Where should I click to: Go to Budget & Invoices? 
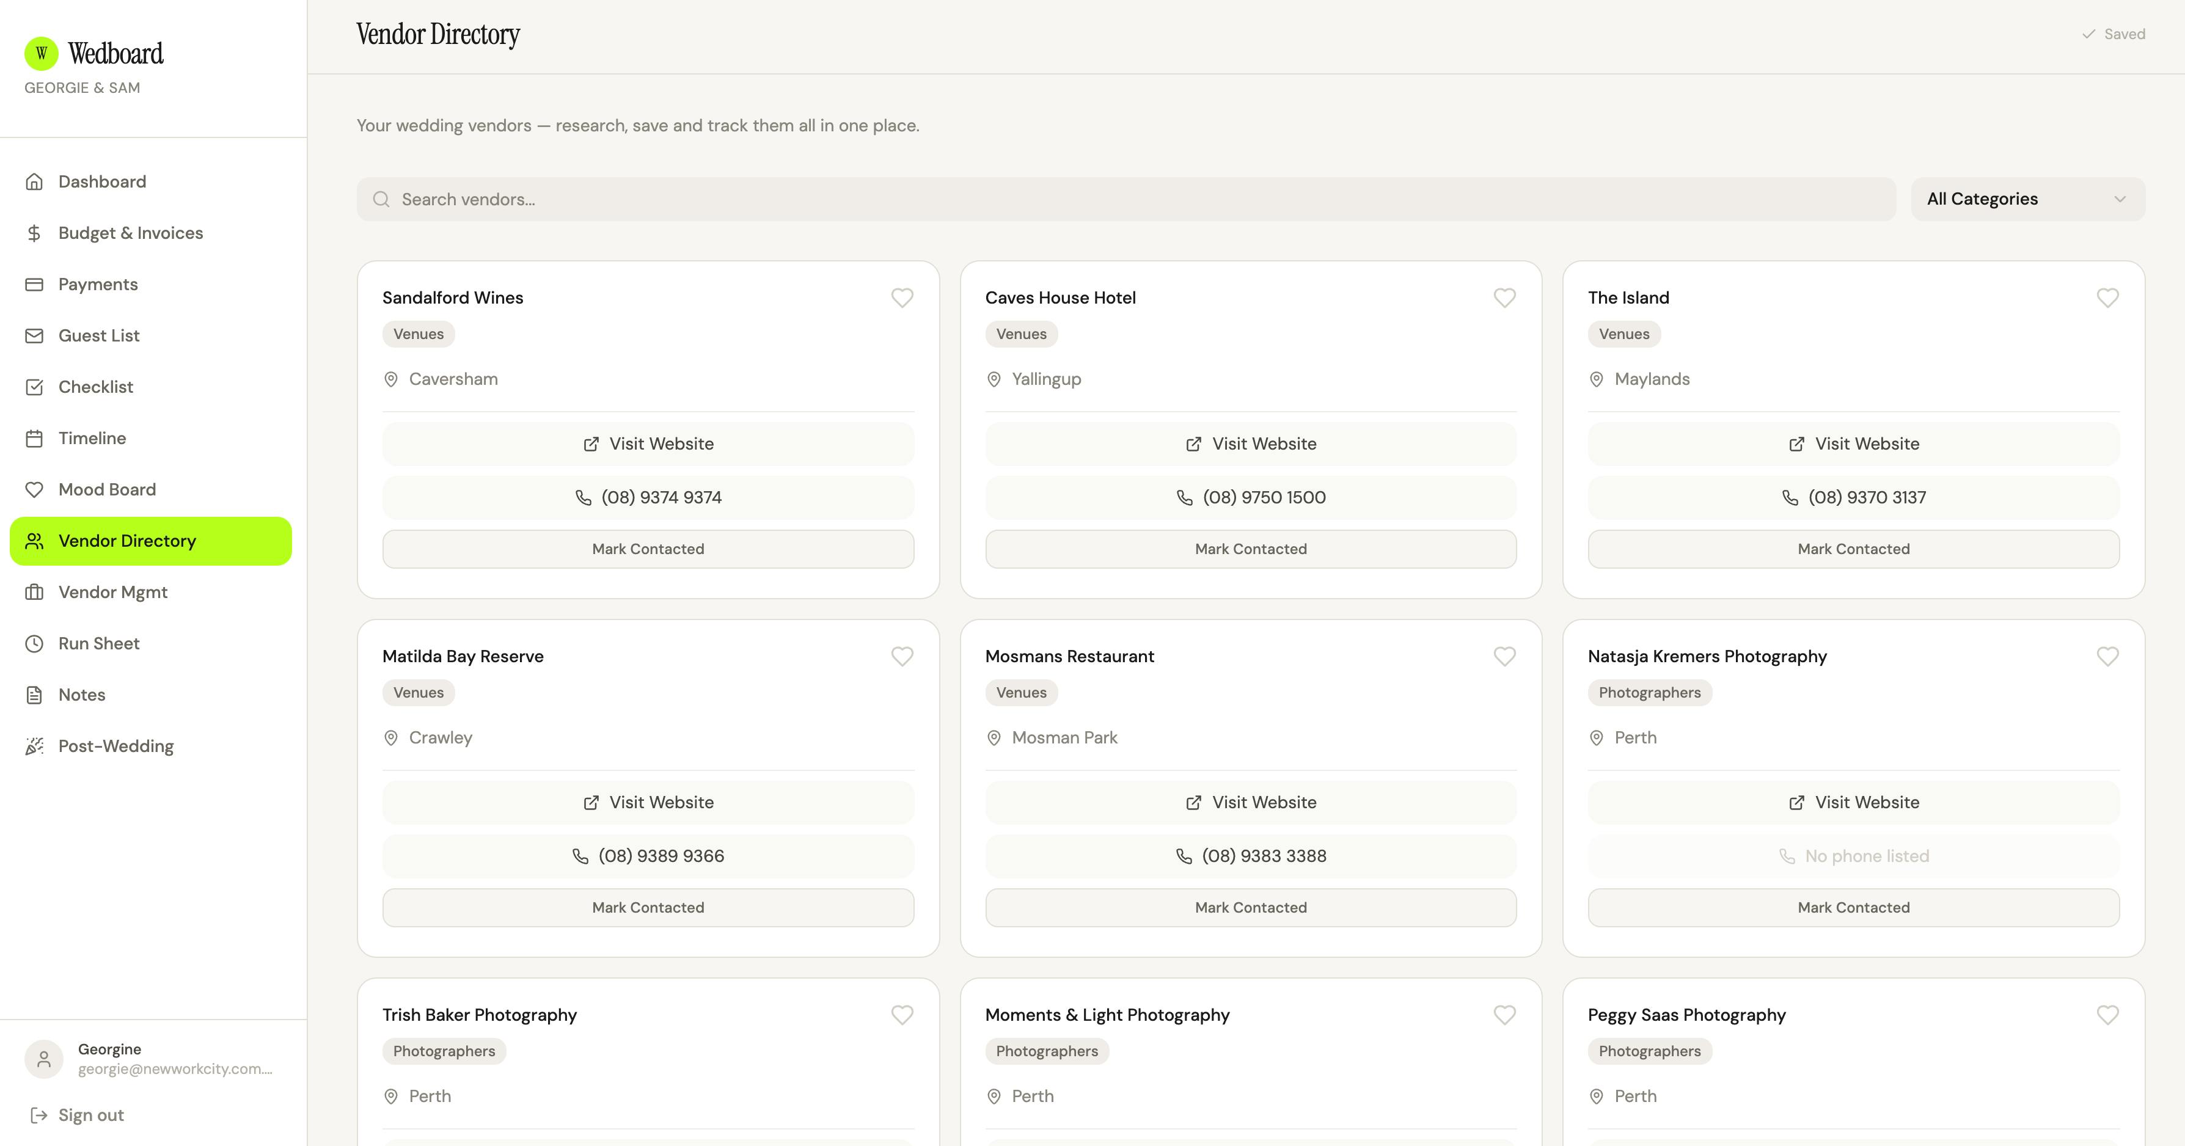151,233
